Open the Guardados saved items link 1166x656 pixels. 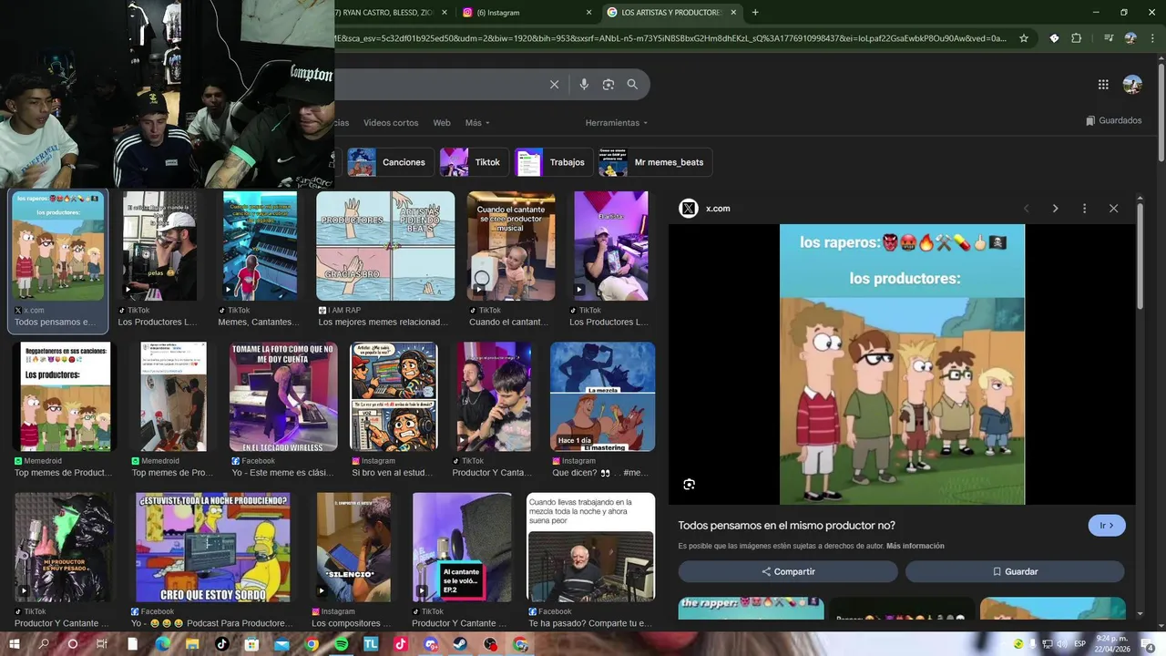coord(1113,120)
